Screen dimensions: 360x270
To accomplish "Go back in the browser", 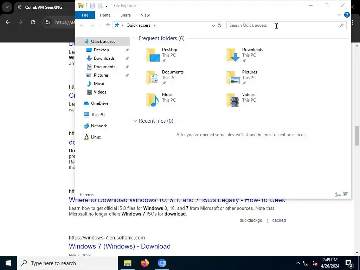I will tap(8, 22).
